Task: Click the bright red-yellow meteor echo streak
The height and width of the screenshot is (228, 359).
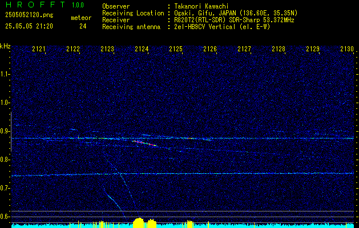Action: tap(145, 144)
